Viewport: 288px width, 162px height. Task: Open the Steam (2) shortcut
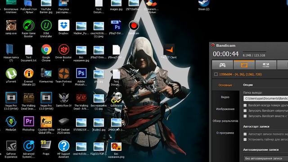pos(204,5)
